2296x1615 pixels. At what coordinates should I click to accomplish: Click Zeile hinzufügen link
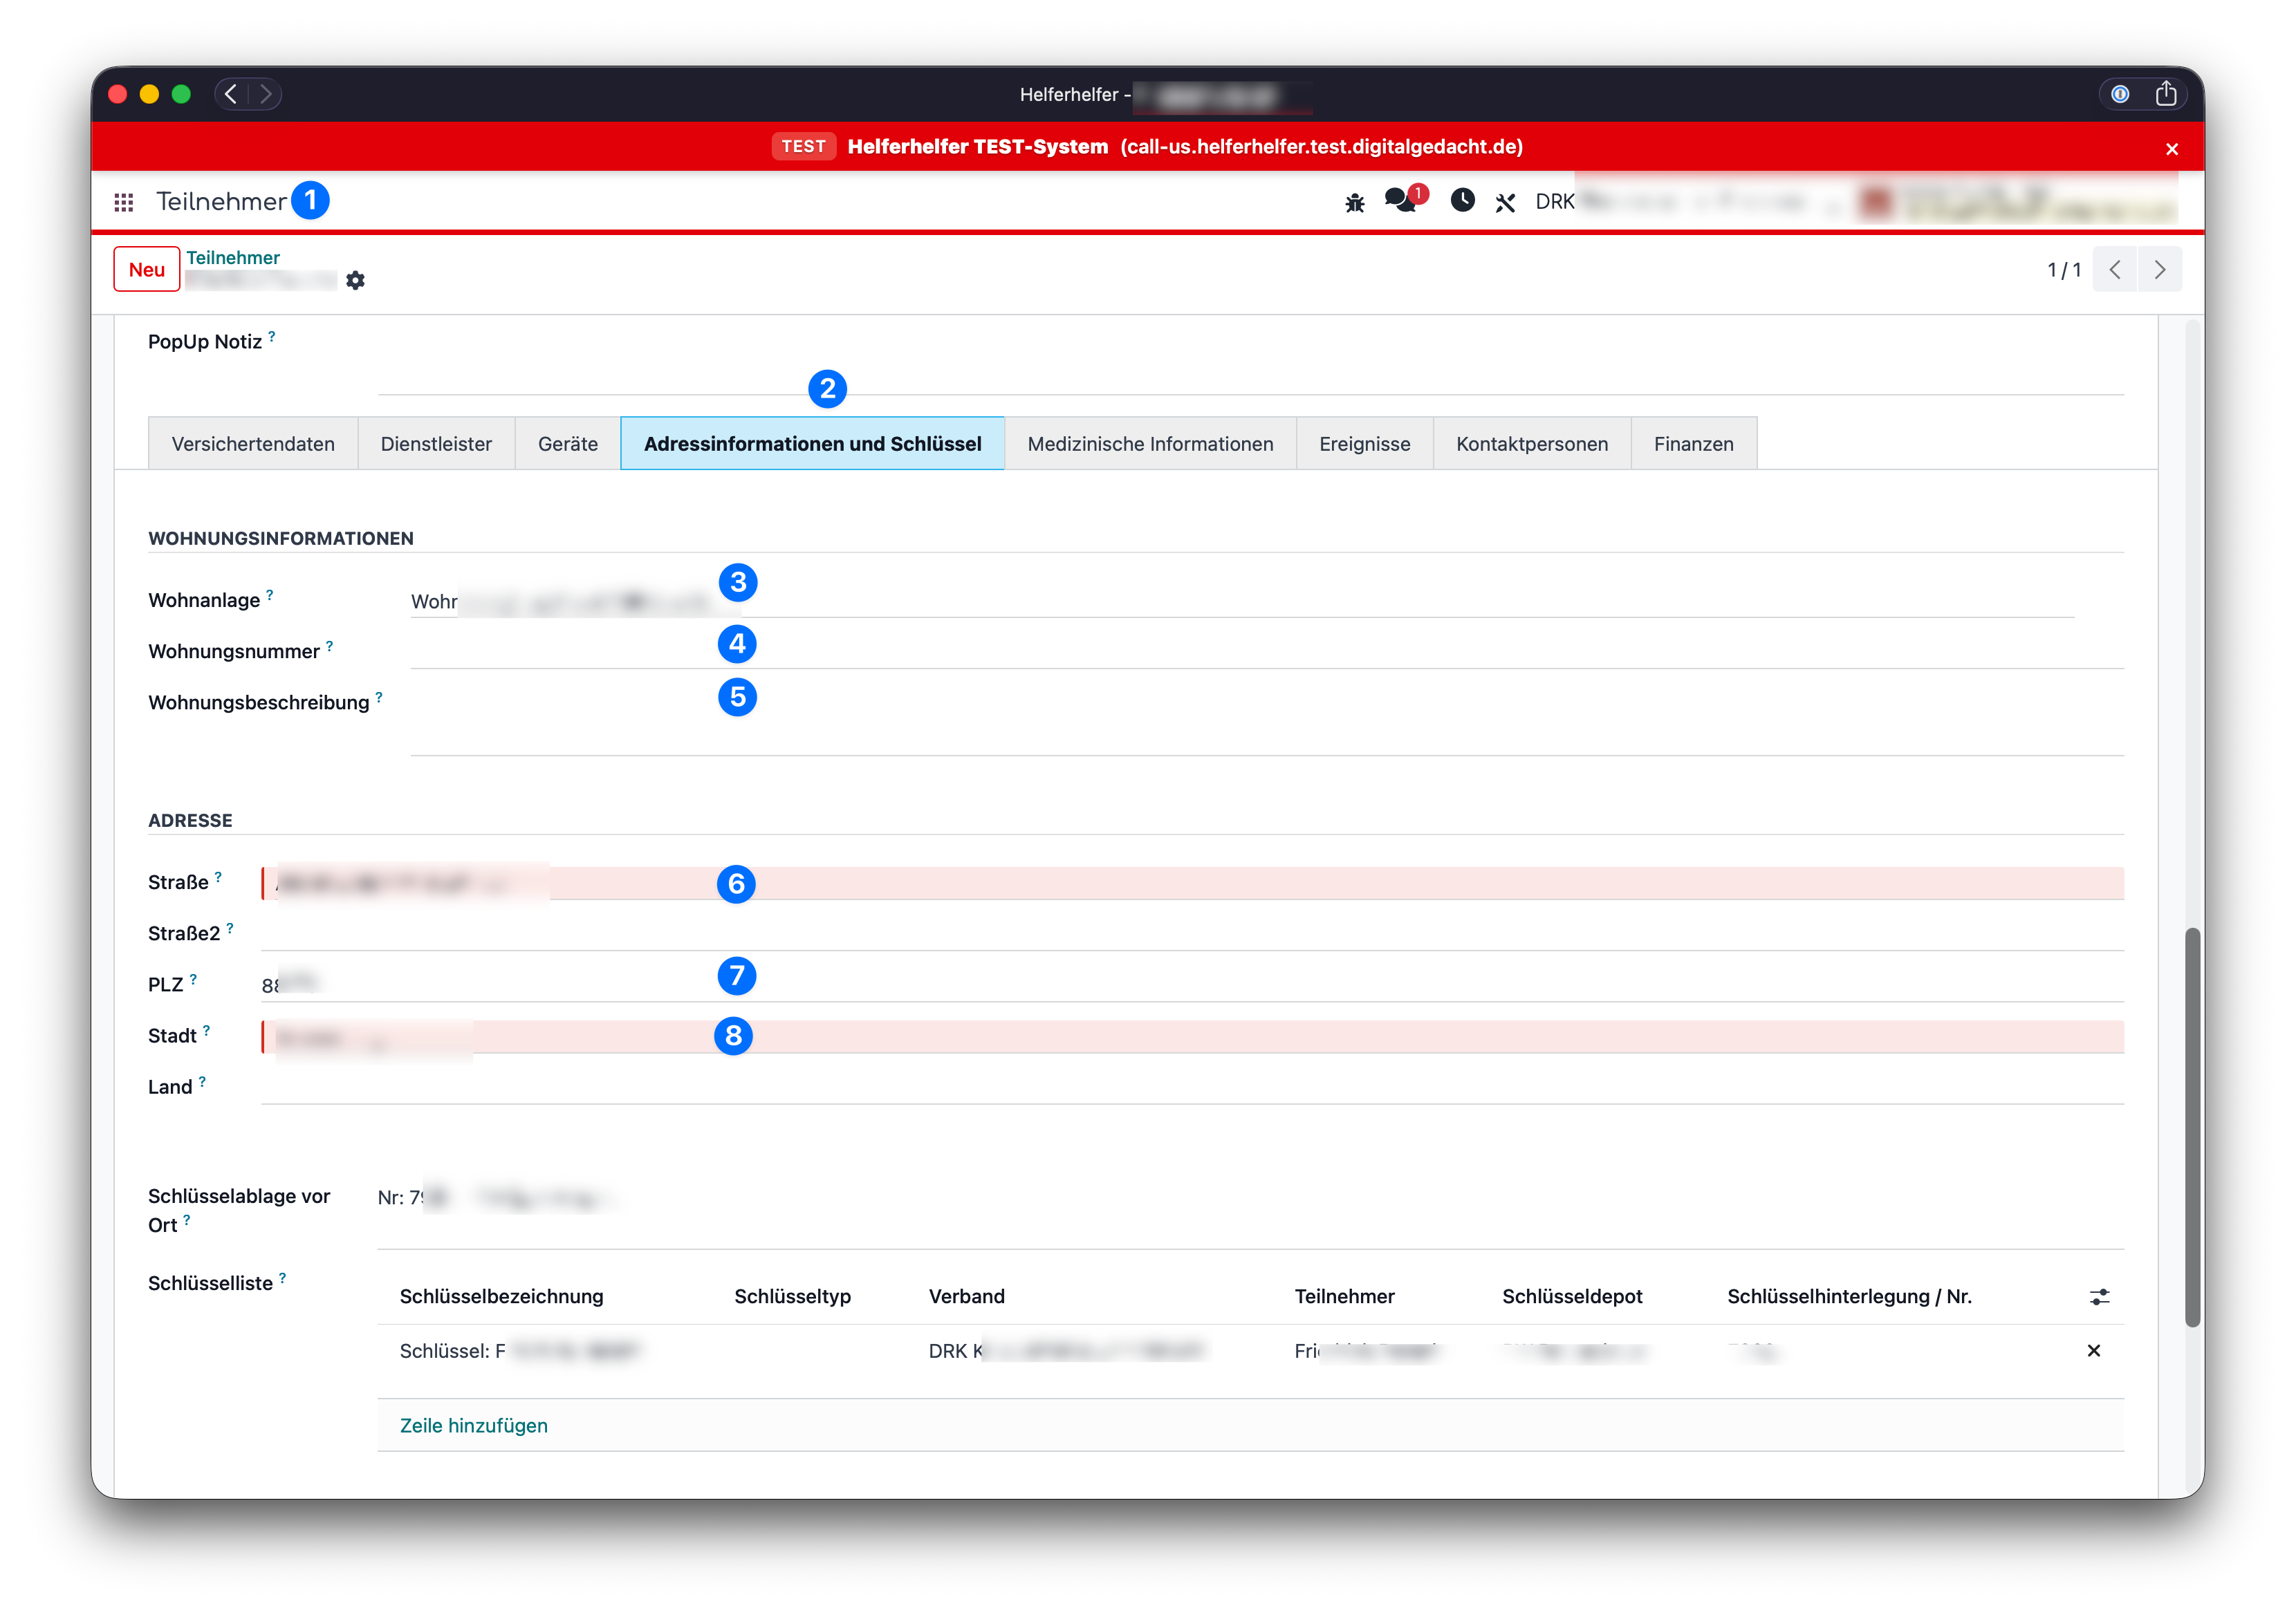pos(474,1425)
